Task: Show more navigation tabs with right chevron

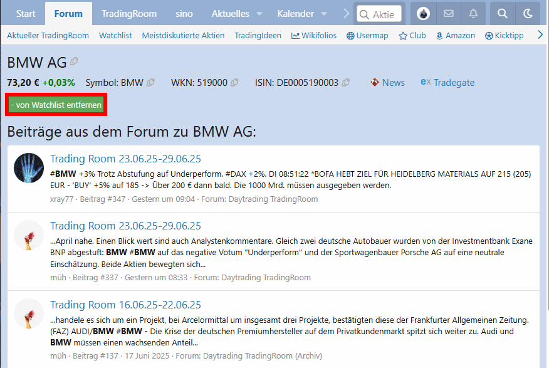Action: point(346,14)
